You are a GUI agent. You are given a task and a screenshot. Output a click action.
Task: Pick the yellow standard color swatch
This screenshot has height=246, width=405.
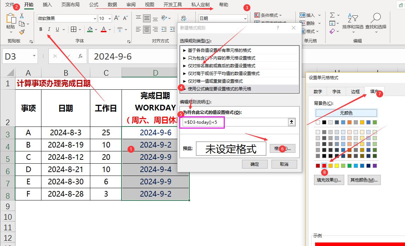[x=337, y=166]
